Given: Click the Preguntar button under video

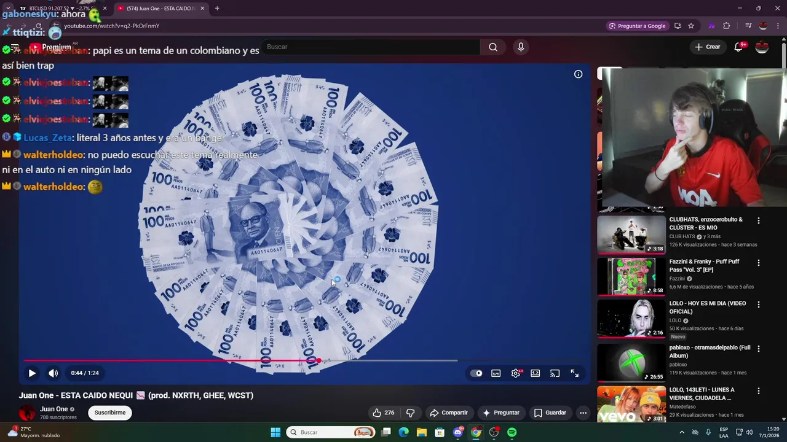Looking at the screenshot, I should (501, 413).
